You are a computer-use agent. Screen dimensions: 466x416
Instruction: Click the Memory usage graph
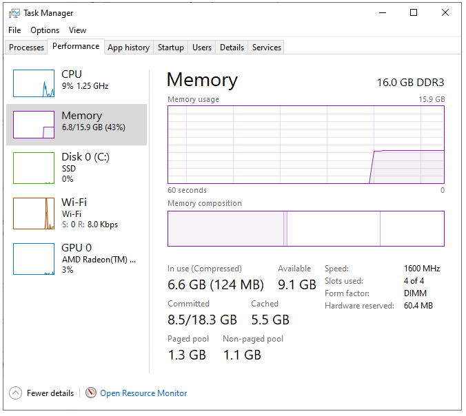(306, 145)
